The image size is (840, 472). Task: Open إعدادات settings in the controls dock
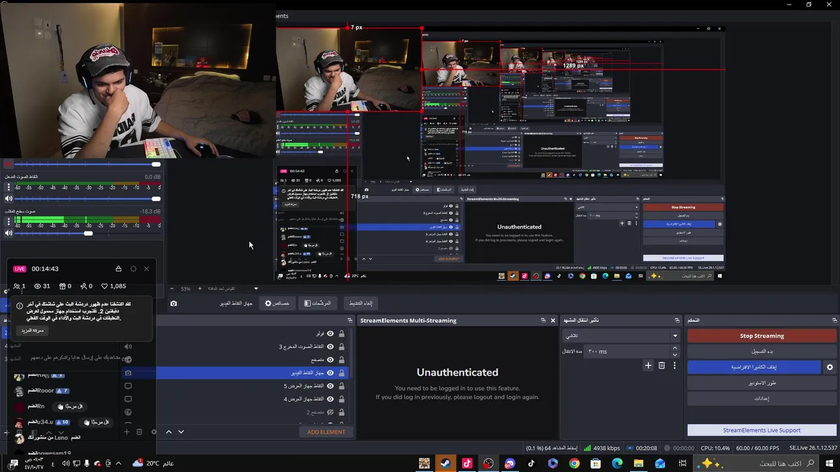(x=761, y=398)
